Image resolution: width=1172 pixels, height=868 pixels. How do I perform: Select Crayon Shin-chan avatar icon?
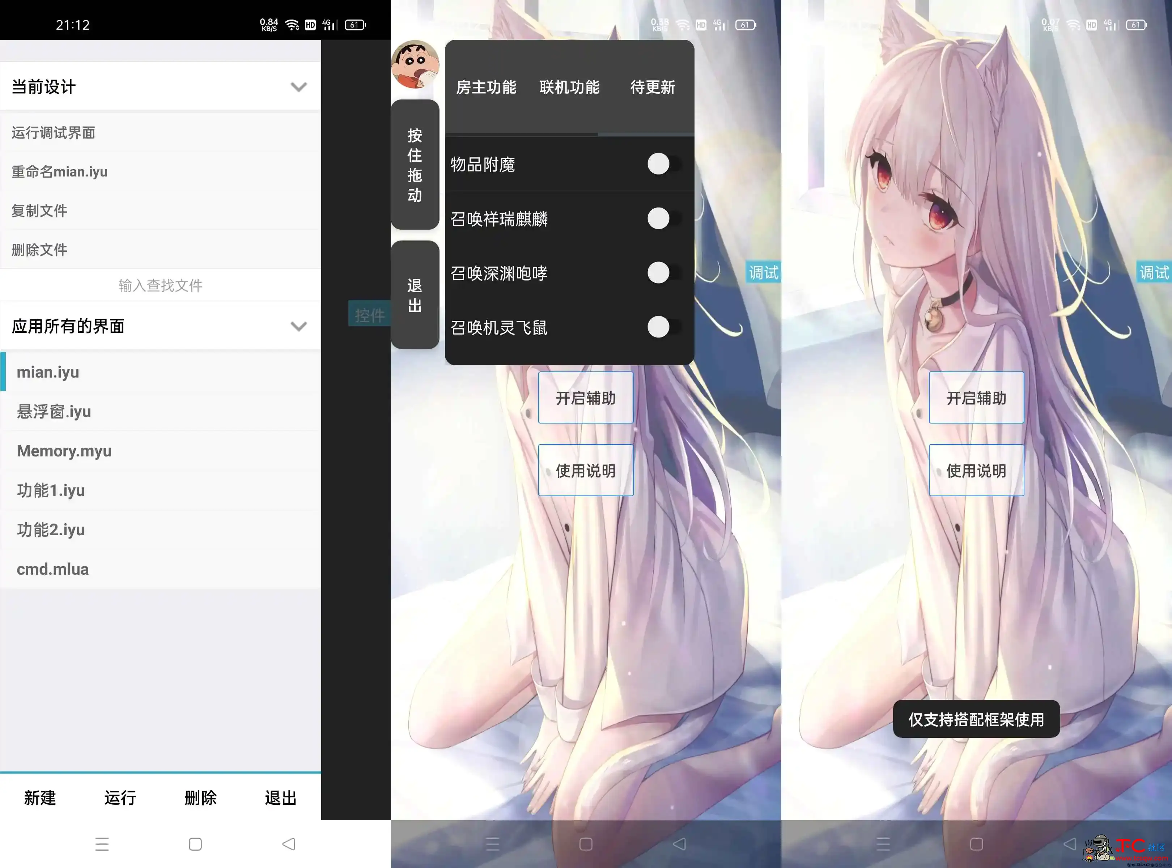419,68
